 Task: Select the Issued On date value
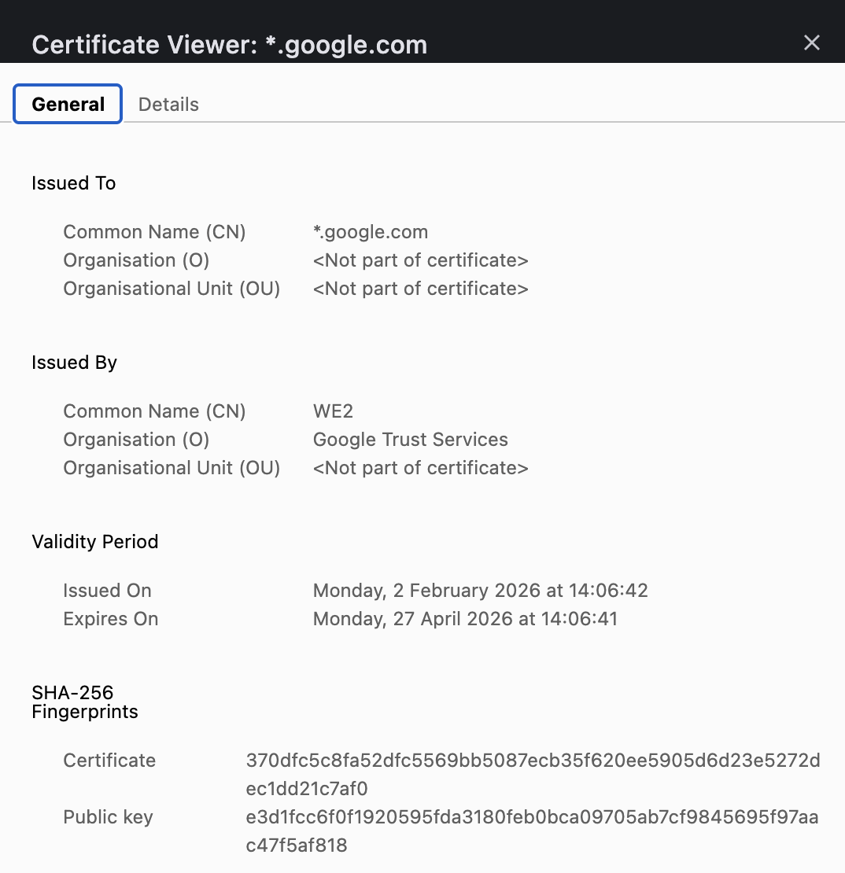coord(481,591)
